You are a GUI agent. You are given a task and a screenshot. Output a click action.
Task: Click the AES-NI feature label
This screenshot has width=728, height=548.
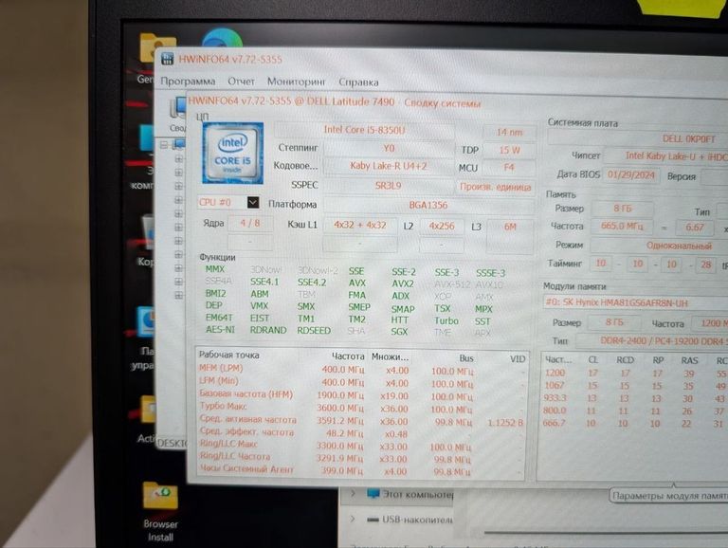[220, 329]
